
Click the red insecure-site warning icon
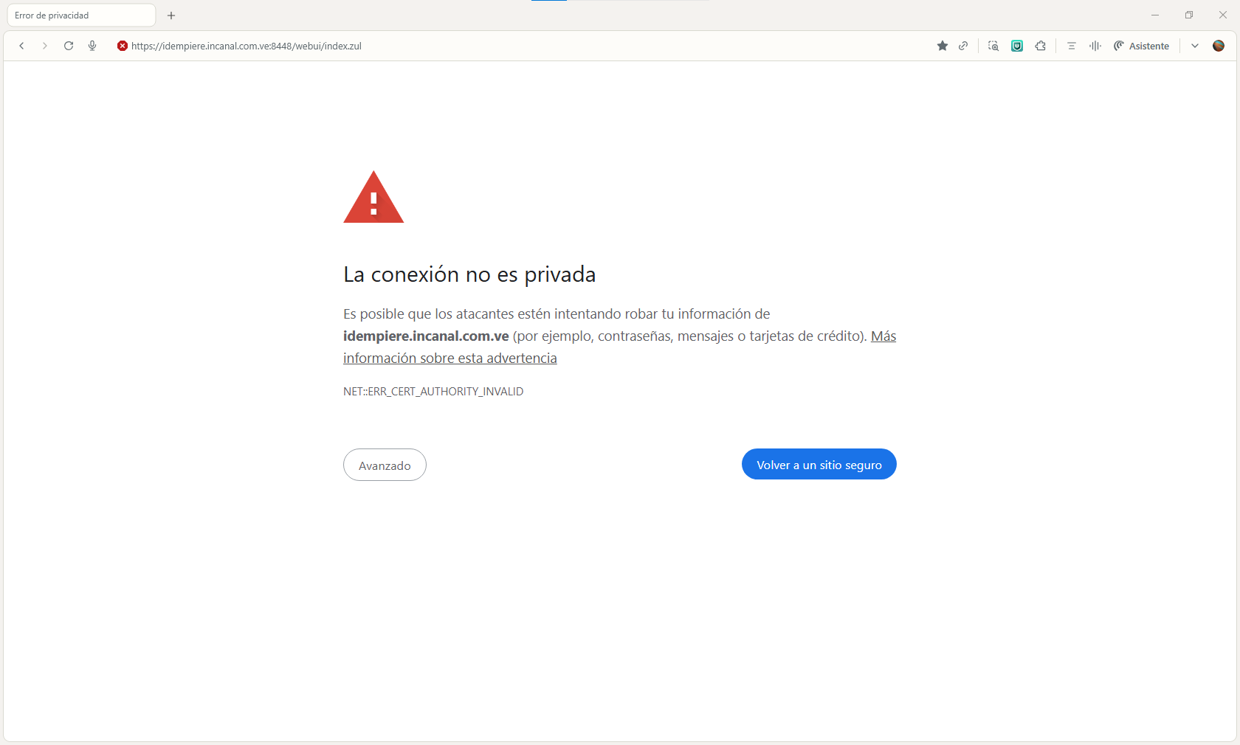point(123,46)
